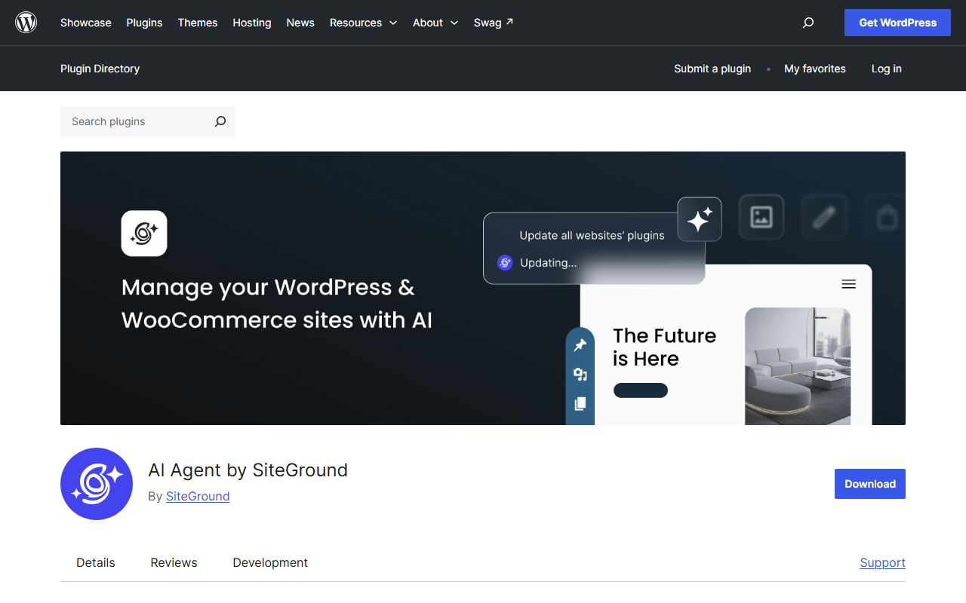The image size is (966, 603).
Task: Submit the plugin search magnifier icon
Action: tap(220, 121)
